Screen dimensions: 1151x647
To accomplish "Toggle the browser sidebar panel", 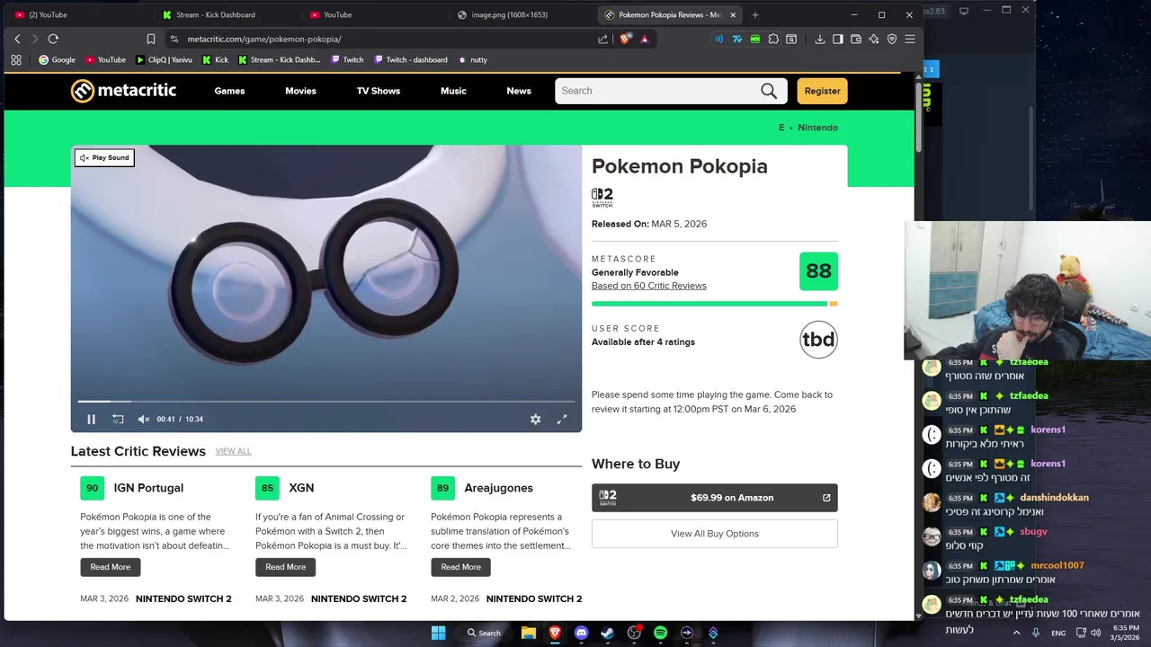I will click(x=838, y=39).
